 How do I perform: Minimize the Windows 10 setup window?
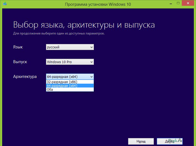coord(171,4)
